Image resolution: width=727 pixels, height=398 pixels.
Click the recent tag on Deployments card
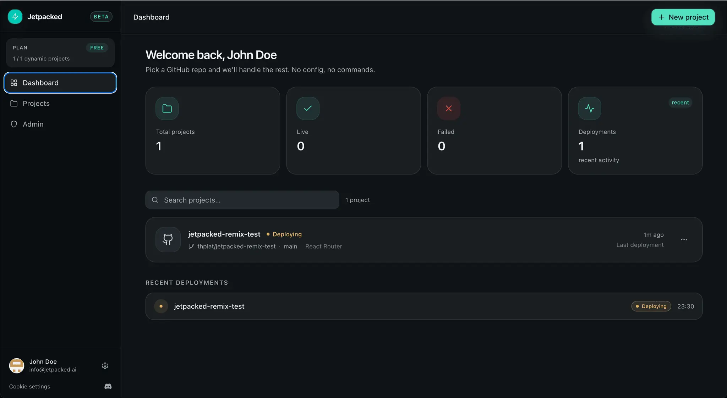click(x=680, y=103)
